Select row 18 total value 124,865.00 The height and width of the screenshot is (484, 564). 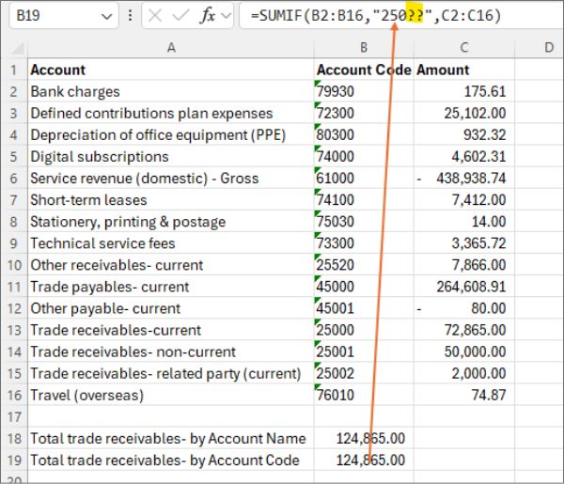[x=363, y=438]
